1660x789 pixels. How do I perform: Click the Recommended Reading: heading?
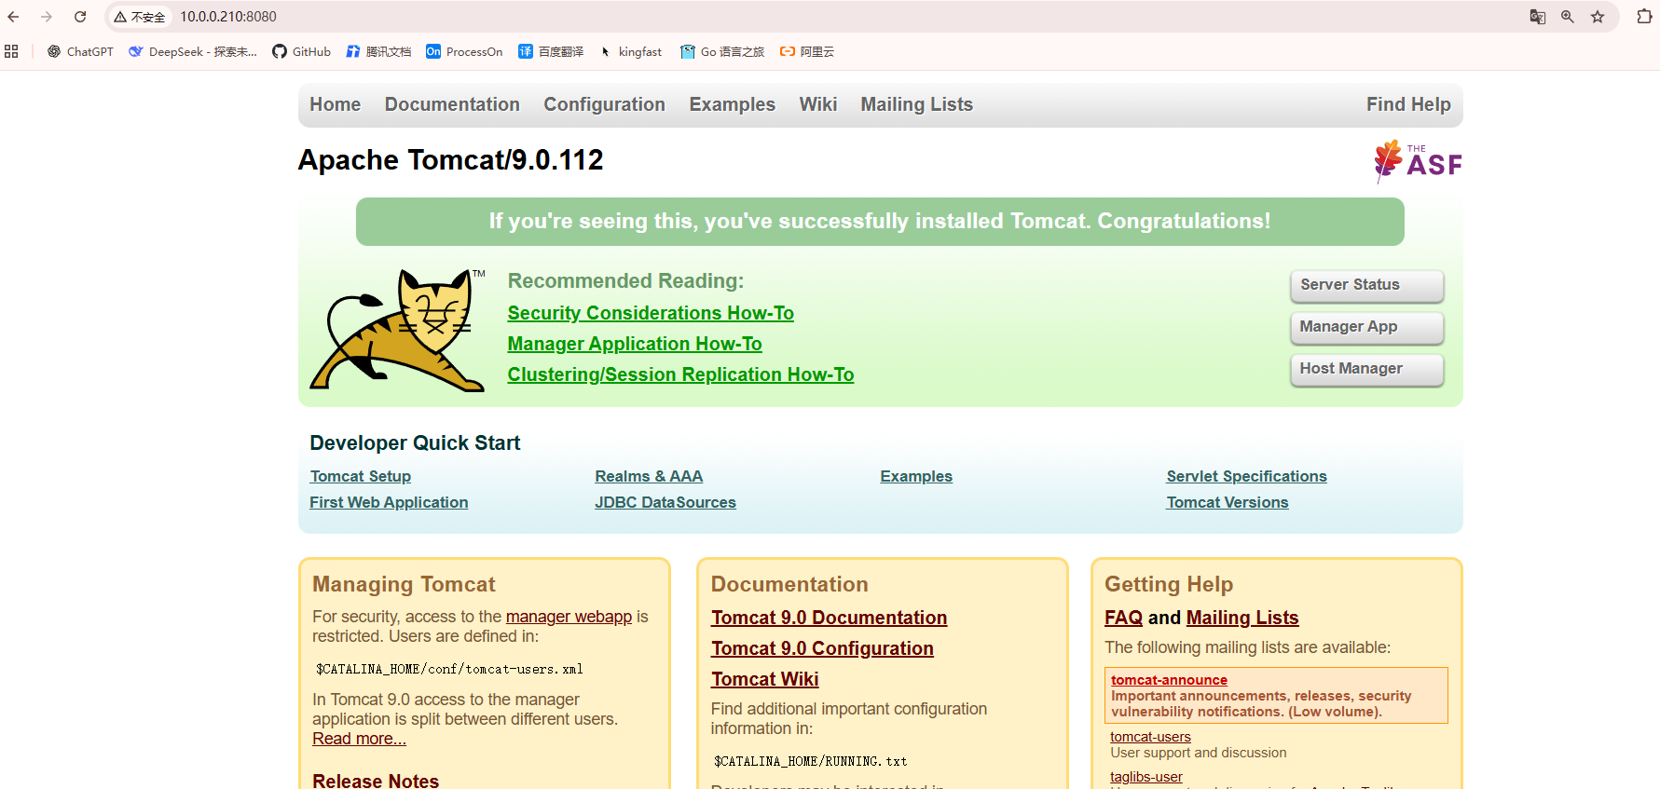coord(625,281)
